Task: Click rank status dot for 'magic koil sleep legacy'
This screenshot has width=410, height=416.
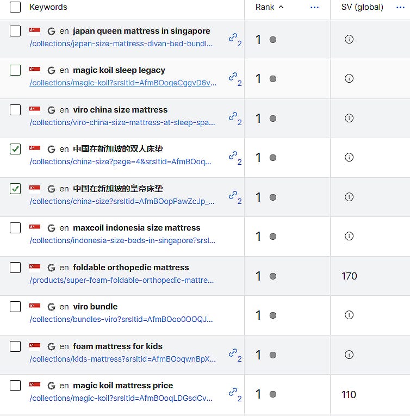Action: (x=273, y=79)
